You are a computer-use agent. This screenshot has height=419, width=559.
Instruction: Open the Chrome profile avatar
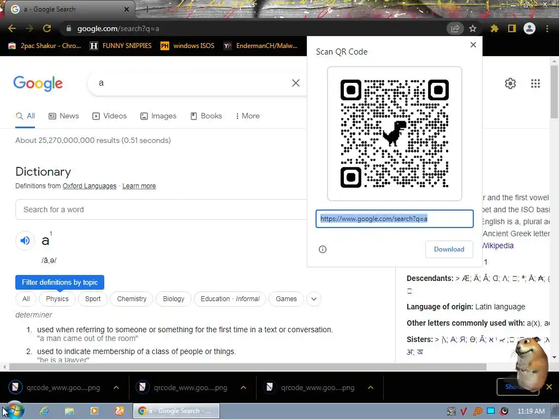point(530,28)
